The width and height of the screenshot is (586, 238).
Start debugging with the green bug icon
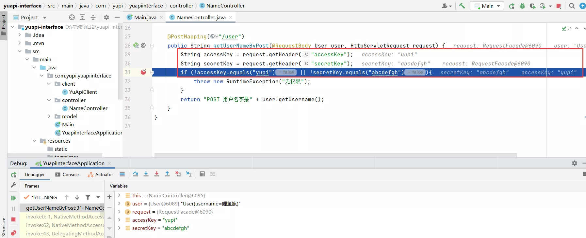click(x=522, y=6)
